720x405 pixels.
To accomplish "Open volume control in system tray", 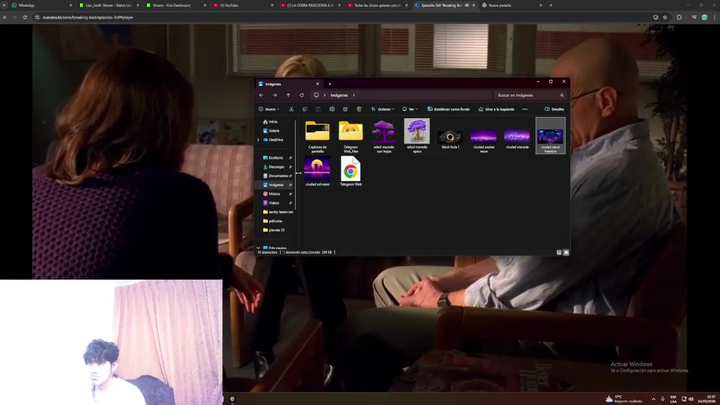I will click(x=691, y=399).
